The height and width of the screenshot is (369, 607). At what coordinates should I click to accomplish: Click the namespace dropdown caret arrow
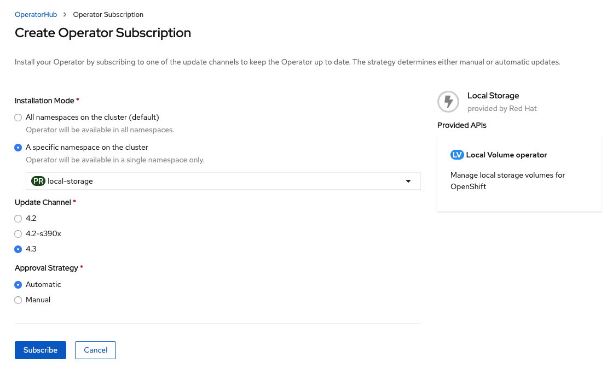[408, 181]
